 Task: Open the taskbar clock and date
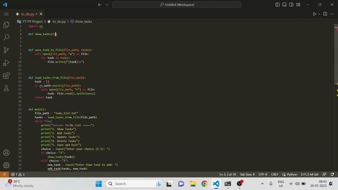tap(318, 184)
